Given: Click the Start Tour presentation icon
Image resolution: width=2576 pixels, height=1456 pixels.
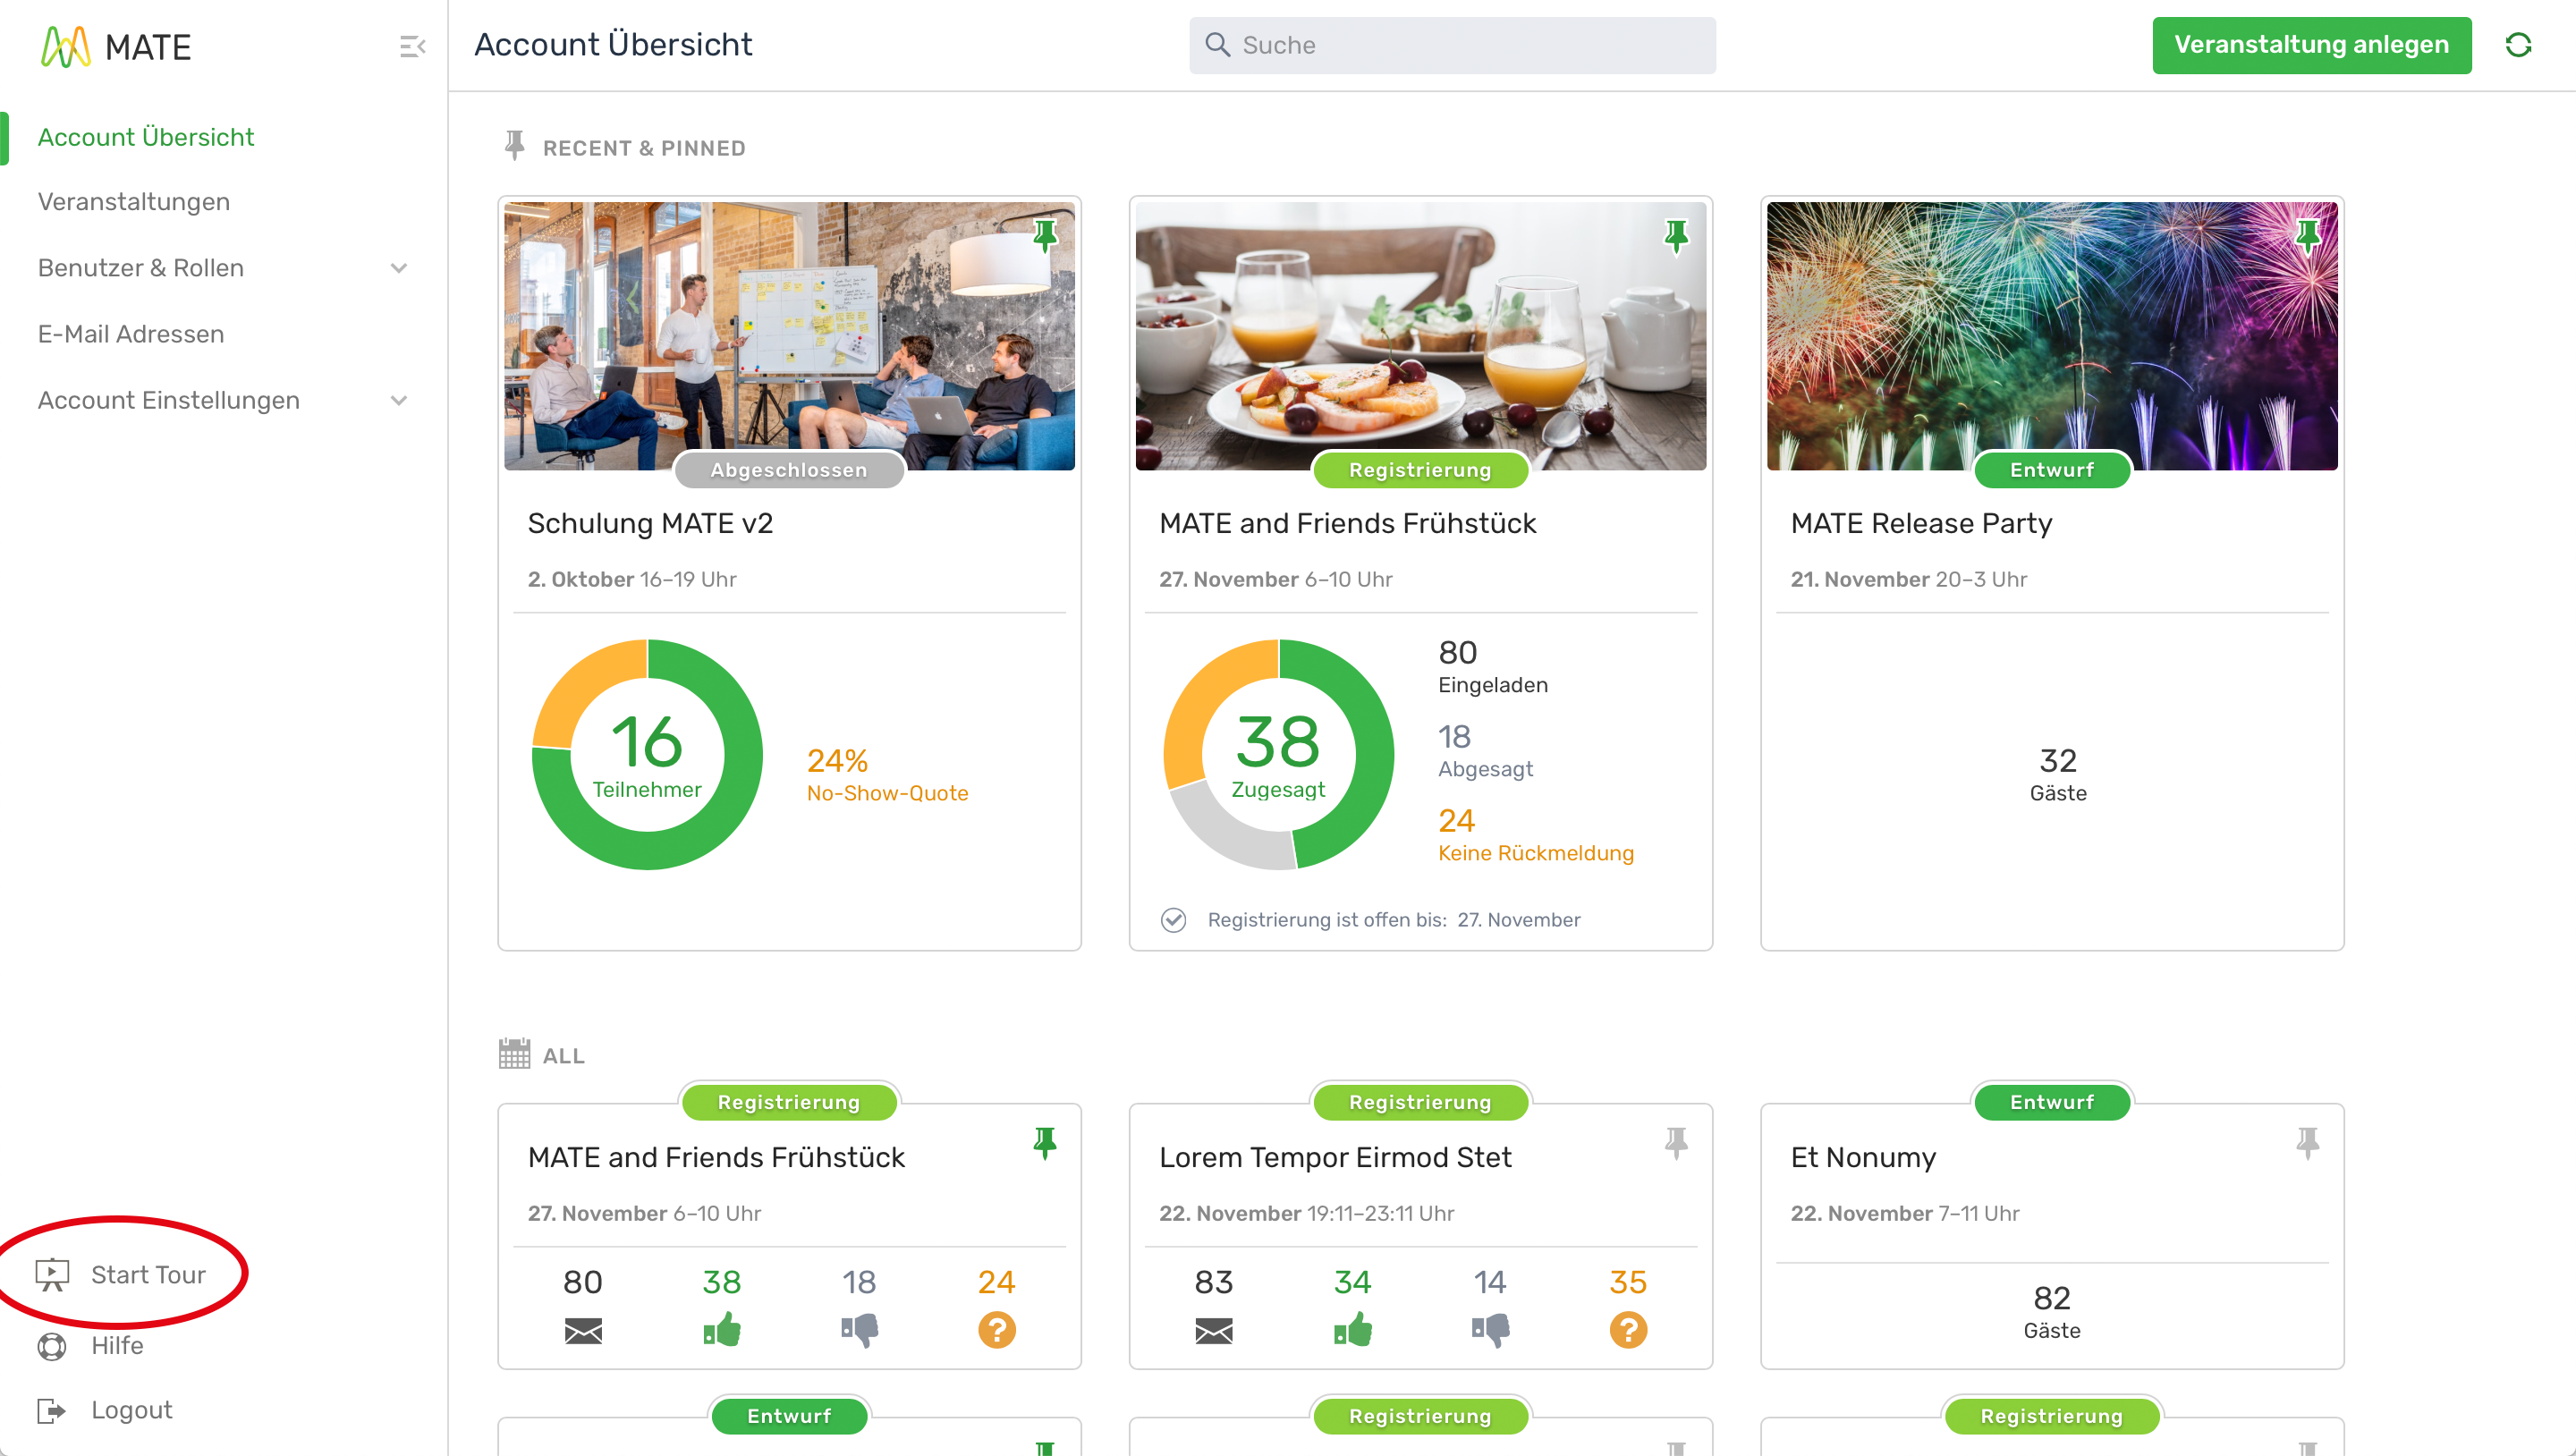Looking at the screenshot, I should click(x=52, y=1275).
